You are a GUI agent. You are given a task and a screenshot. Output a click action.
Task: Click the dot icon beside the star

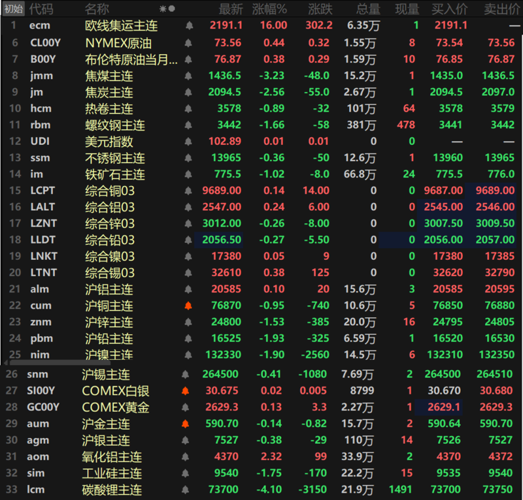[172, 9]
